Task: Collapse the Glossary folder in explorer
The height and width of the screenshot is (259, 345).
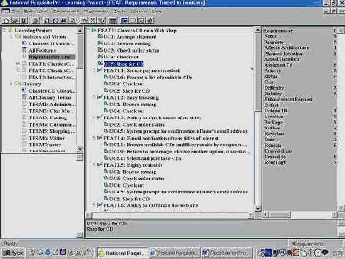Action: [x=11, y=84]
